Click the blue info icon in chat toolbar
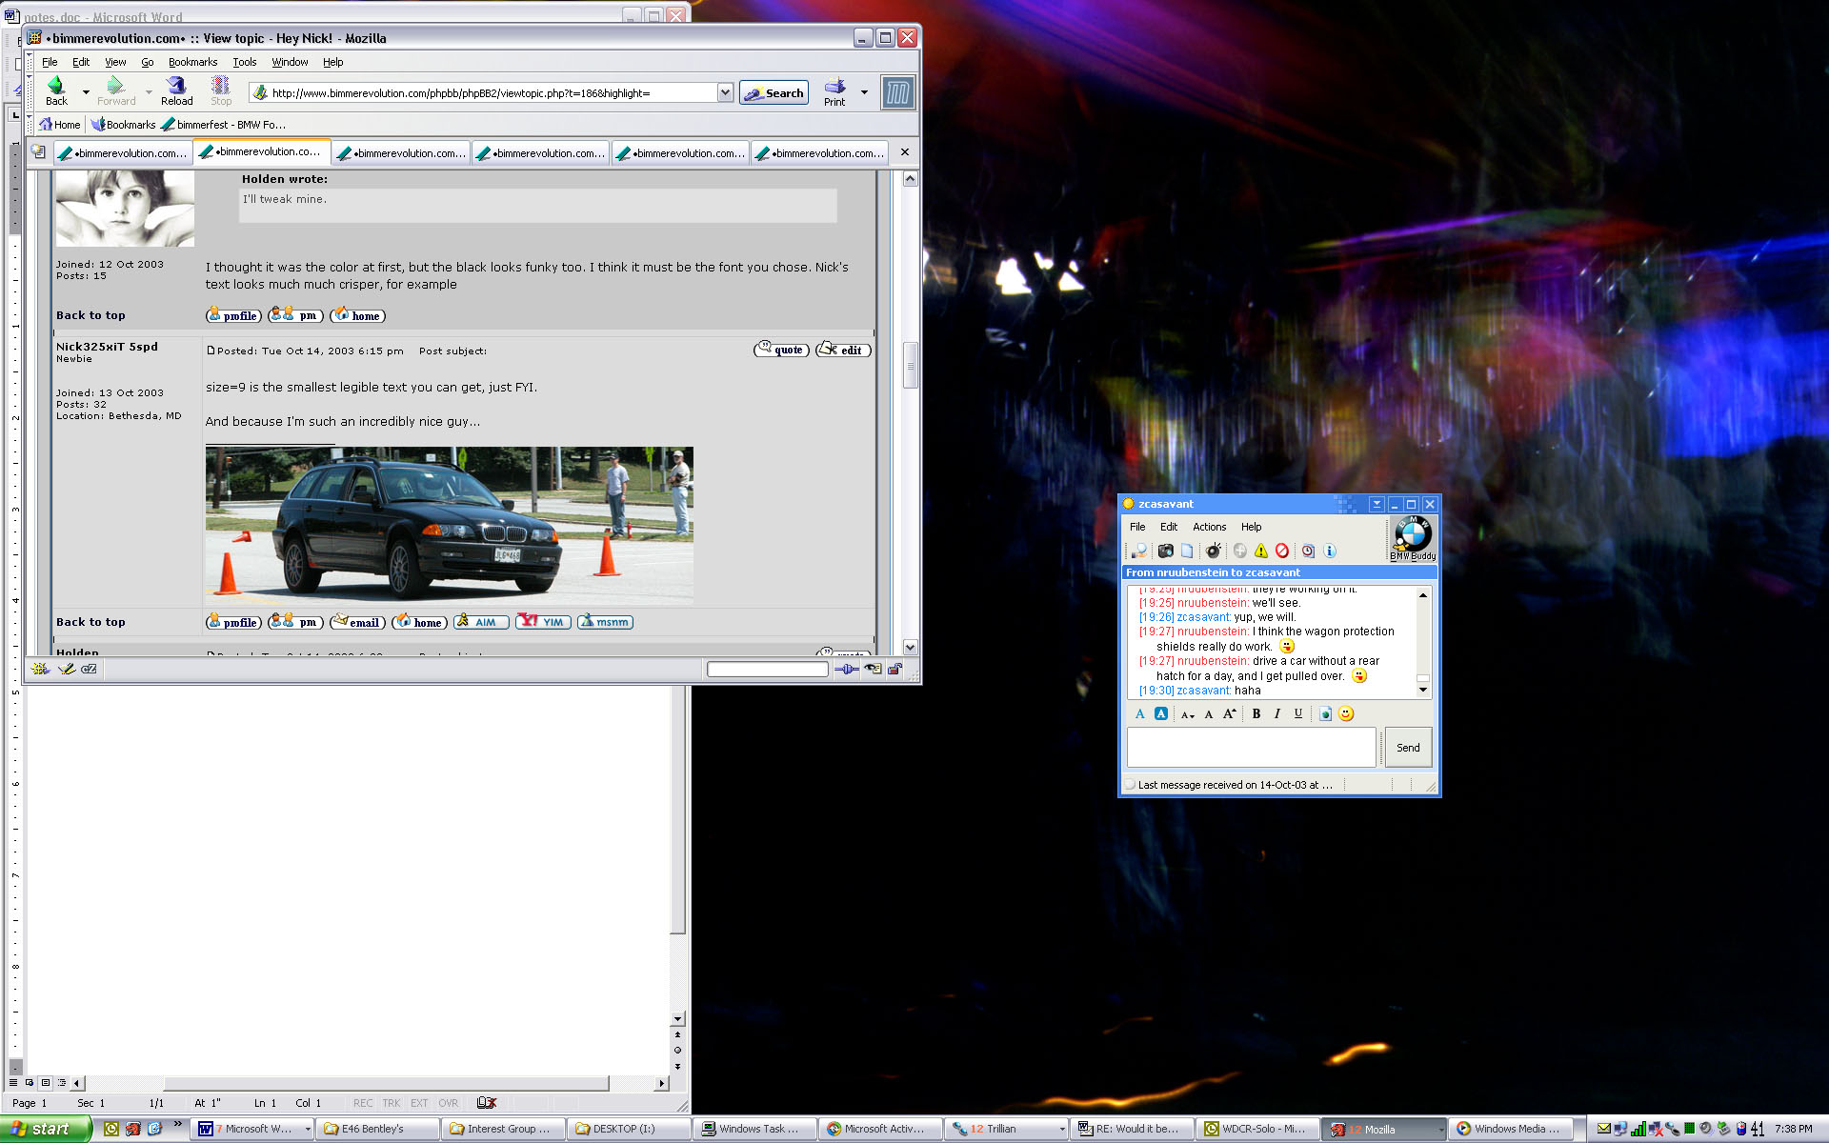Viewport: 1829px width, 1143px height. click(x=1330, y=551)
